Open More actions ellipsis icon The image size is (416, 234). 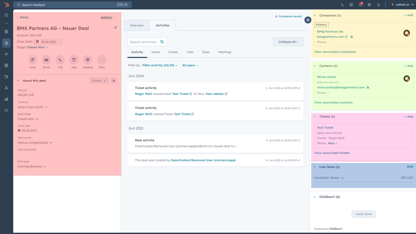[102, 60]
